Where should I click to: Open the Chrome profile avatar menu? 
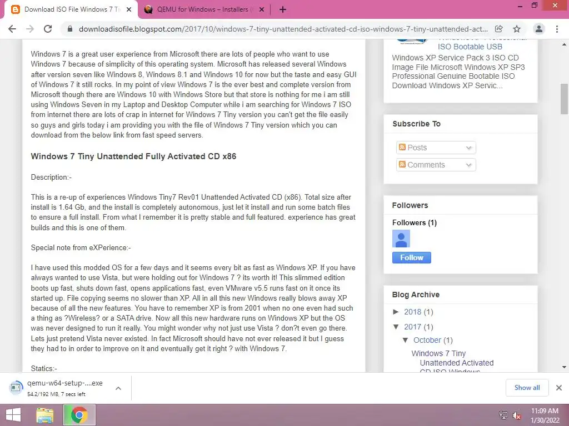539,29
